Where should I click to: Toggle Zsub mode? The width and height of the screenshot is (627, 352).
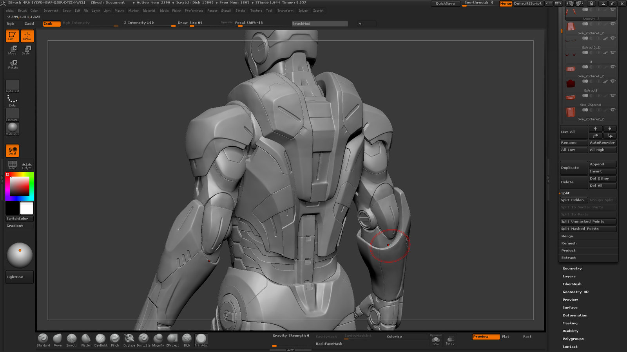(52, 24)
